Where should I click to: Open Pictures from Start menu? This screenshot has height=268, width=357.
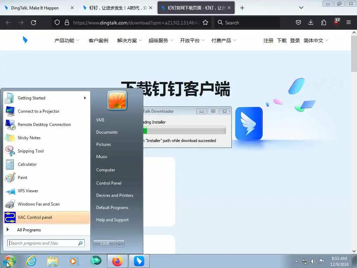pos(103,144)
